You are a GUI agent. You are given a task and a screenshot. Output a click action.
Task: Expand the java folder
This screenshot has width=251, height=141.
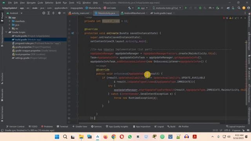coord(9,25)
